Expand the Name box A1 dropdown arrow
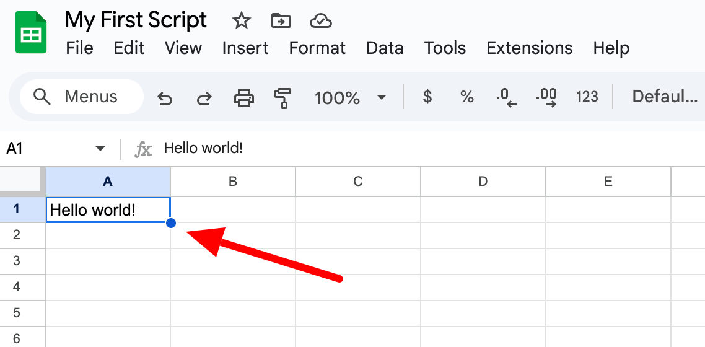 (x=100, y=149)
